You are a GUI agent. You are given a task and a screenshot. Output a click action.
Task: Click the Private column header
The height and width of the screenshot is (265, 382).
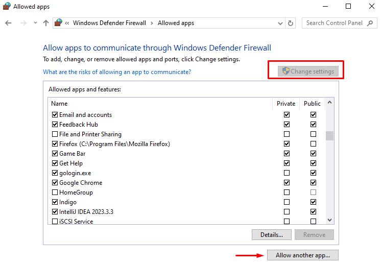[286, 104]
